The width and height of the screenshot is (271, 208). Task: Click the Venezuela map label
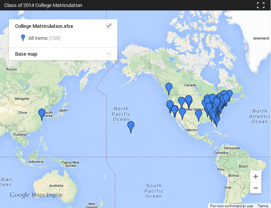(232, 148)
